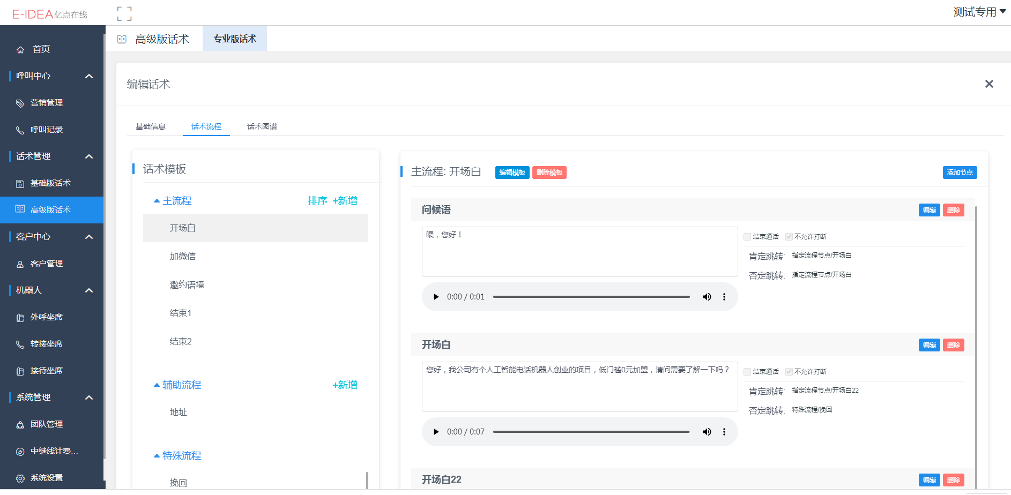1011x495 pixels.
Task: Switch to the 基础信息 tab
Action: pyautogui.click(x=151, y=126)
